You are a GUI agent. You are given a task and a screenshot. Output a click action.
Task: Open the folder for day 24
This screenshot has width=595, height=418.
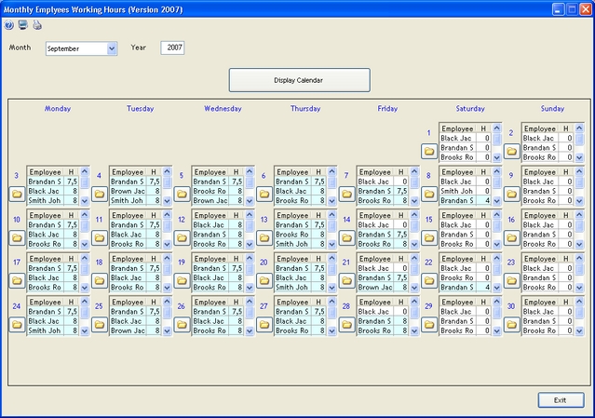17,325
